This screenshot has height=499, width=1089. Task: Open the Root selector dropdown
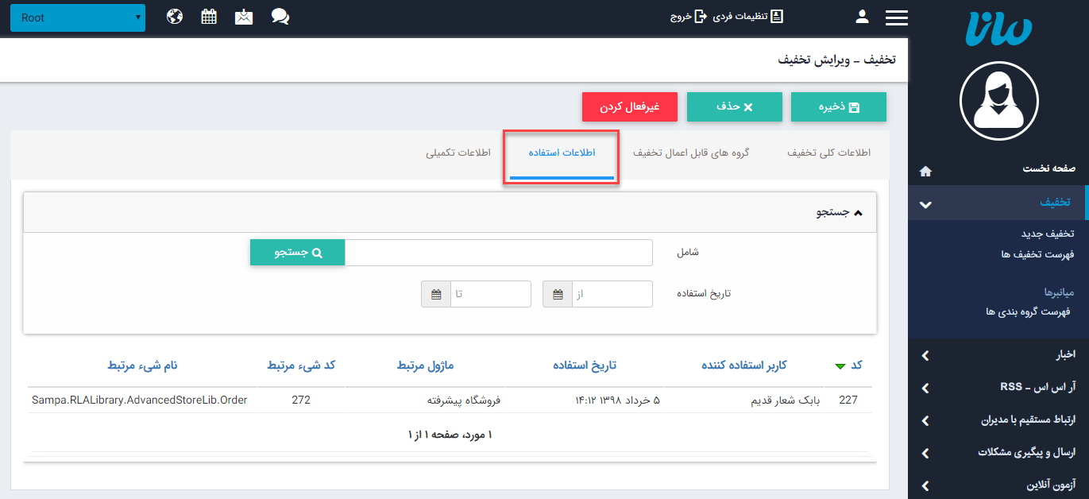pyautogui.click(x=77, y=17)
